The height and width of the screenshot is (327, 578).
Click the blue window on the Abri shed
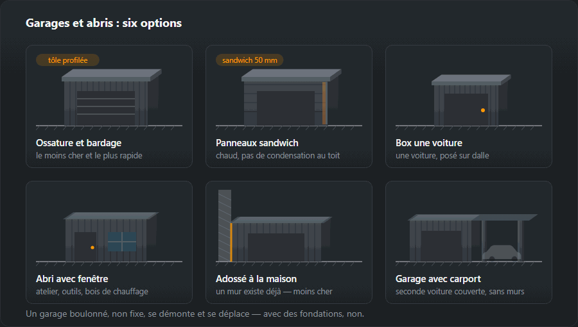122,242
